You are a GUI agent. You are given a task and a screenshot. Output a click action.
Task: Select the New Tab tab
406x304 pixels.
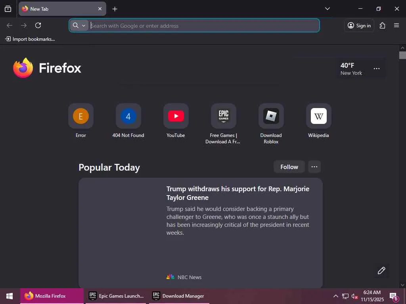62,9
